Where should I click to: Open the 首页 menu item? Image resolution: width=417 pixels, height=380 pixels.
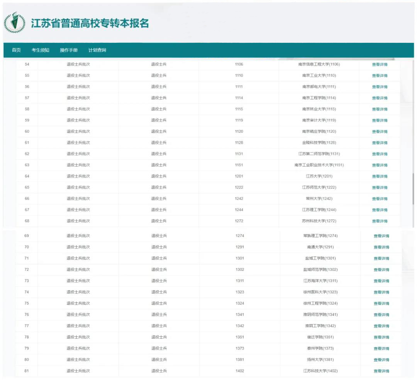(x=16, y=50)
